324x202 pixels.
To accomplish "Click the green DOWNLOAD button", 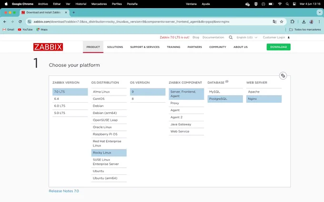I will click(x=279, y=47).
